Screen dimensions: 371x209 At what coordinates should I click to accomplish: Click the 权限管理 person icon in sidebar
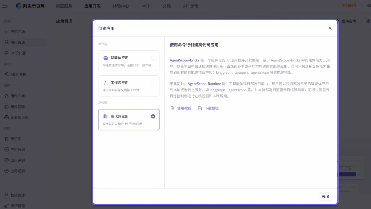click(7, 195)
